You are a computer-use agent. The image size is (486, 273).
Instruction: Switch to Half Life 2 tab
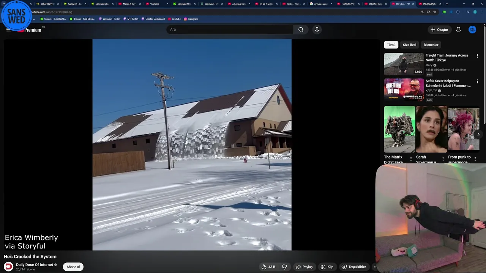click(348, 4)
